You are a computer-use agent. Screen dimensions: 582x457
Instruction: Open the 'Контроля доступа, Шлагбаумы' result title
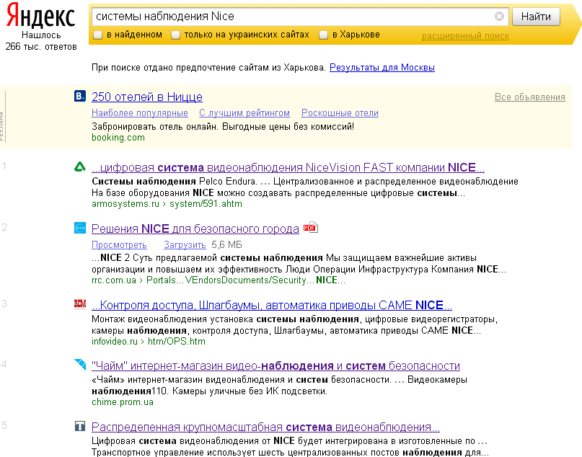(272, 306)
